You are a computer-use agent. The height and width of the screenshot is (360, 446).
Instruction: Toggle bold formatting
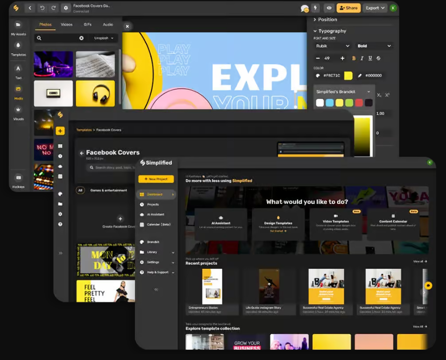point(354,58)
